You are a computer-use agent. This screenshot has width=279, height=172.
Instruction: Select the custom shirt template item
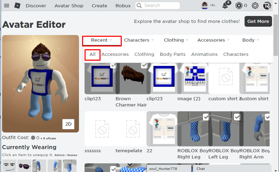pos(254,78)
